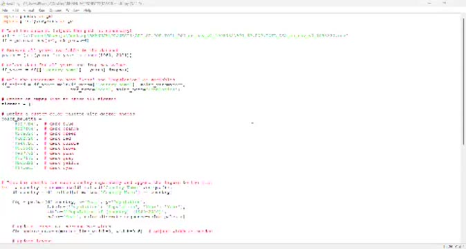
Task: Click the '# dark red' comment
Action: pyautogui.click(x=57, y=139)
